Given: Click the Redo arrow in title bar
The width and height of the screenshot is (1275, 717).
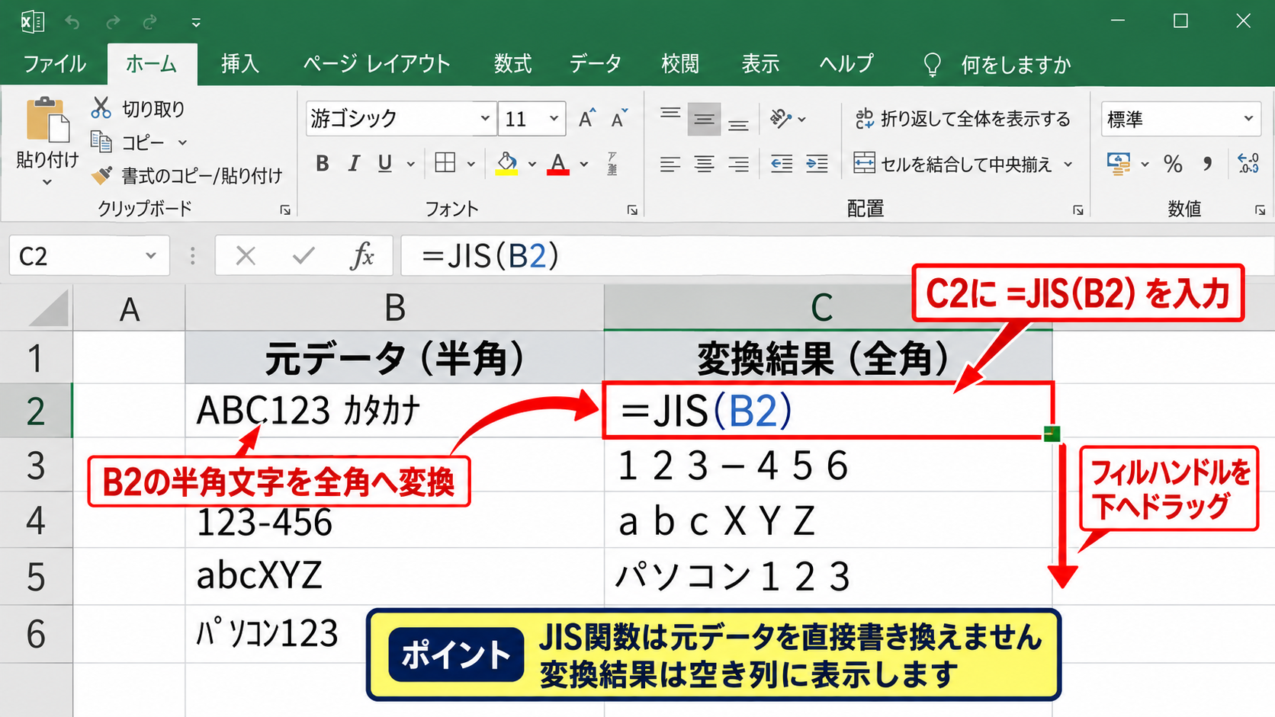Looking at the screenshot, I should coord(113,22).
